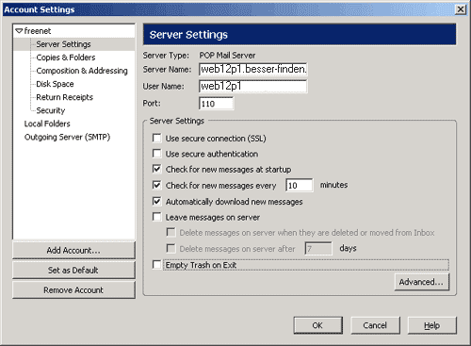Confirm settings with OK
The image size is (471, 346).
[317, 325]
